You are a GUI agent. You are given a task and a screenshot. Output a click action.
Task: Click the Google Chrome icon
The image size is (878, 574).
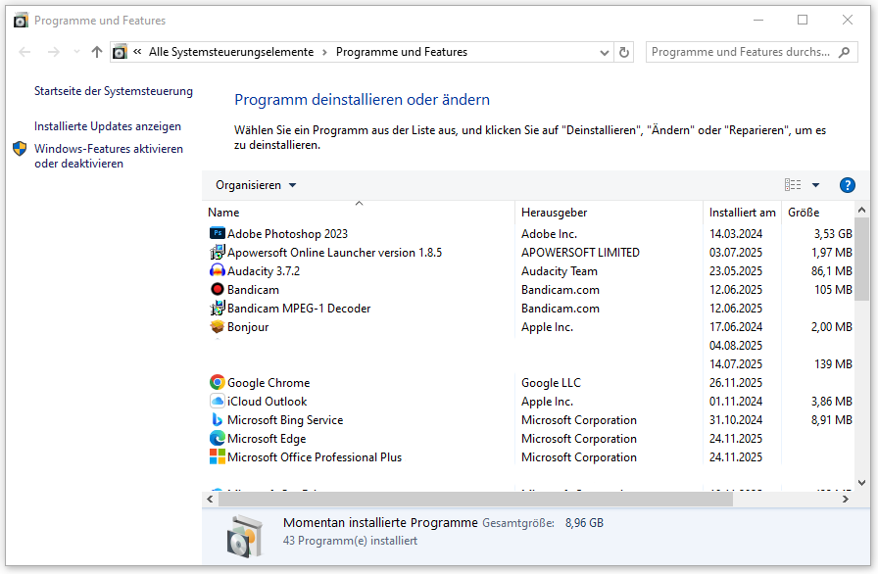pyautogui.click(x=217, y=382)
